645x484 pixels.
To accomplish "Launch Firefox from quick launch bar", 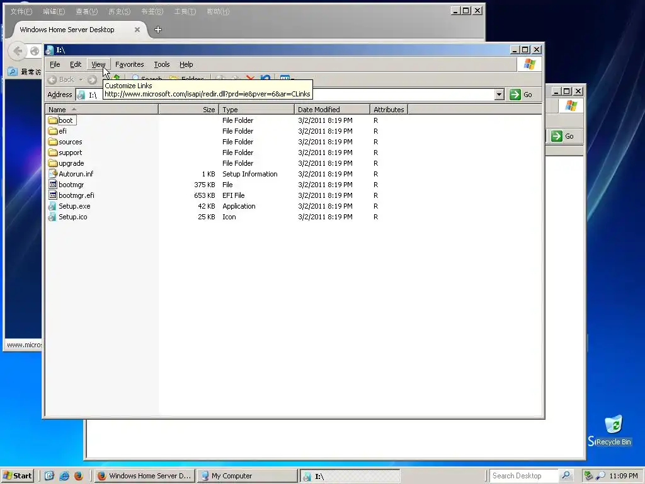I will tap(79, 476).
